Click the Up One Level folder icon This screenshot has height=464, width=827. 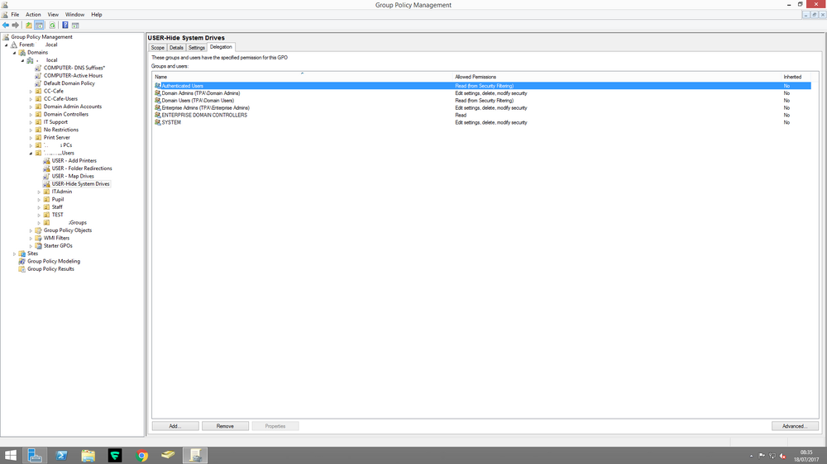29,26
